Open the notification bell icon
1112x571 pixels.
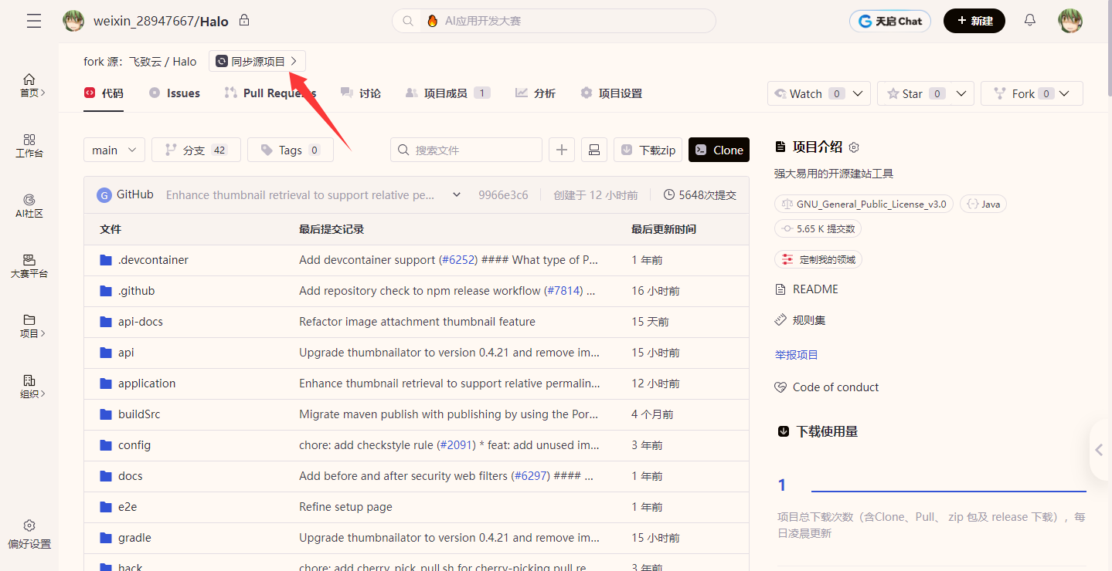coord(1029,20)
